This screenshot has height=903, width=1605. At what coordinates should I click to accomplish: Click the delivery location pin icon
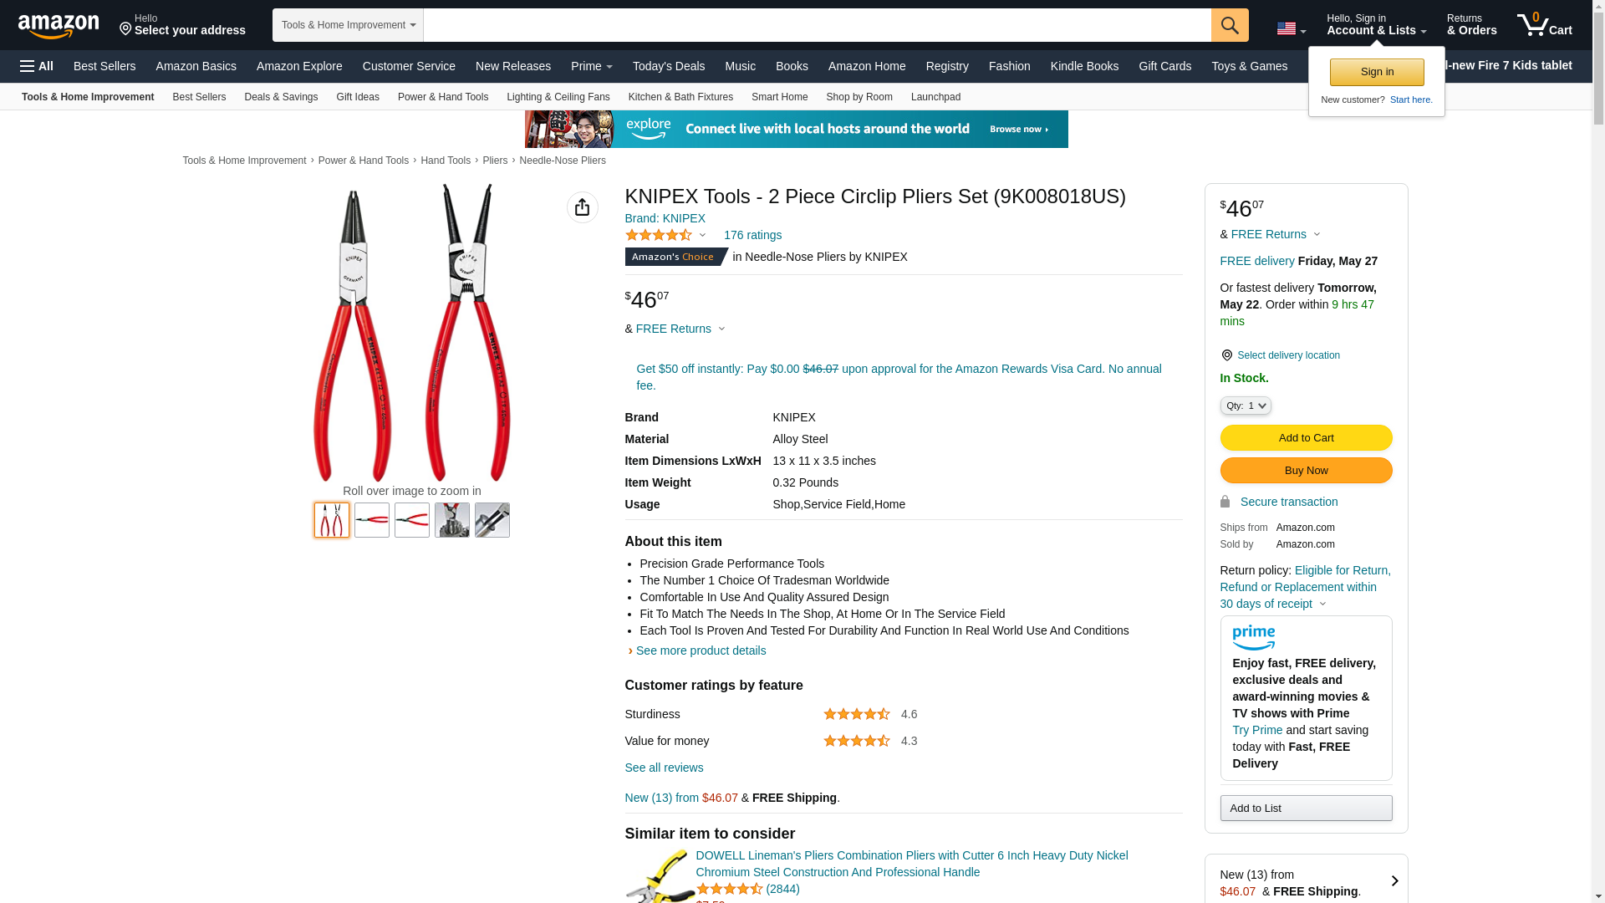click(1226, 355)
